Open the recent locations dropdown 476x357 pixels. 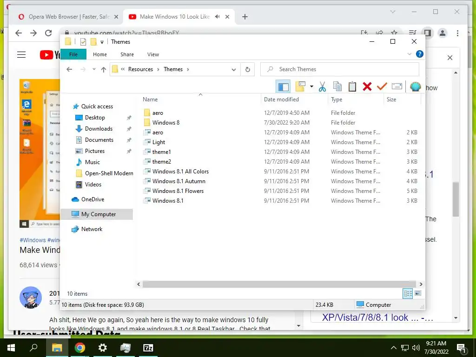click(x=94, y=69)
